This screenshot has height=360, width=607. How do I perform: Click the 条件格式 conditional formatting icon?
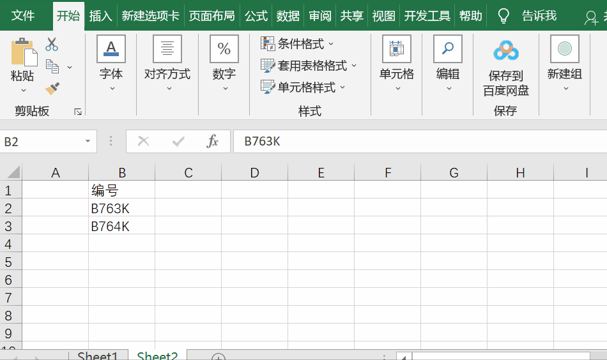(268, 43)
